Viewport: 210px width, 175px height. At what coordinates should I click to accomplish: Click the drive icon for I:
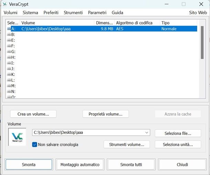[9, 63]
